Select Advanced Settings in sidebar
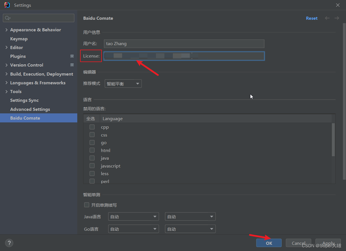 (30, 109)
